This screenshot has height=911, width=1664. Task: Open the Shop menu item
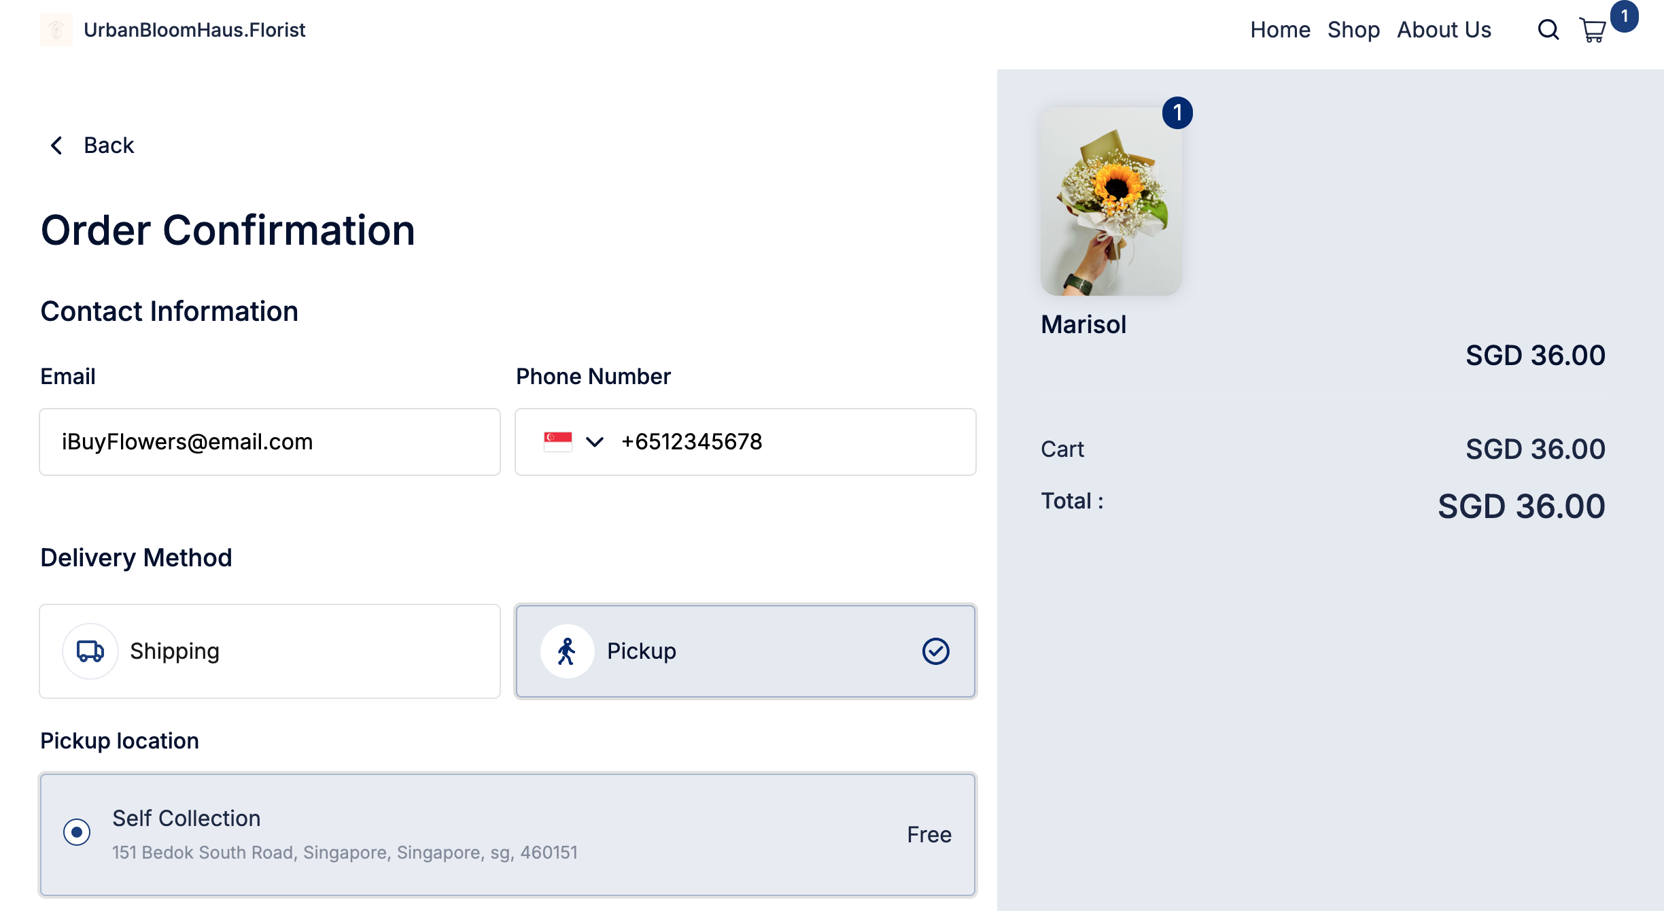tap(1353, 30)
